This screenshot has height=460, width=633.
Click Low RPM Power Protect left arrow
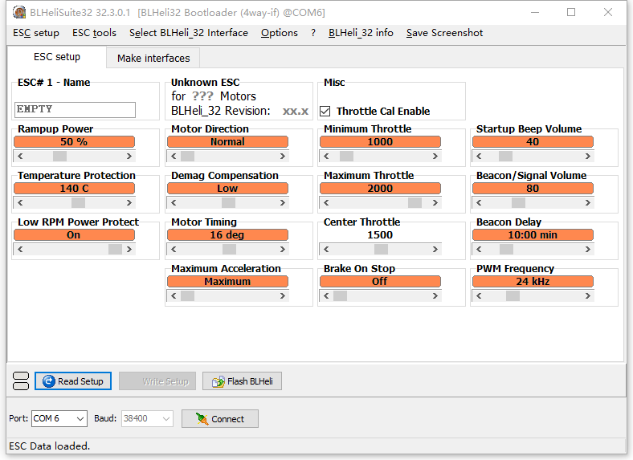click(20, 250)
